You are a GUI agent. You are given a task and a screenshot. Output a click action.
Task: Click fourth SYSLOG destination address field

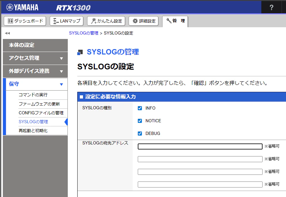[x=200, y=184]
